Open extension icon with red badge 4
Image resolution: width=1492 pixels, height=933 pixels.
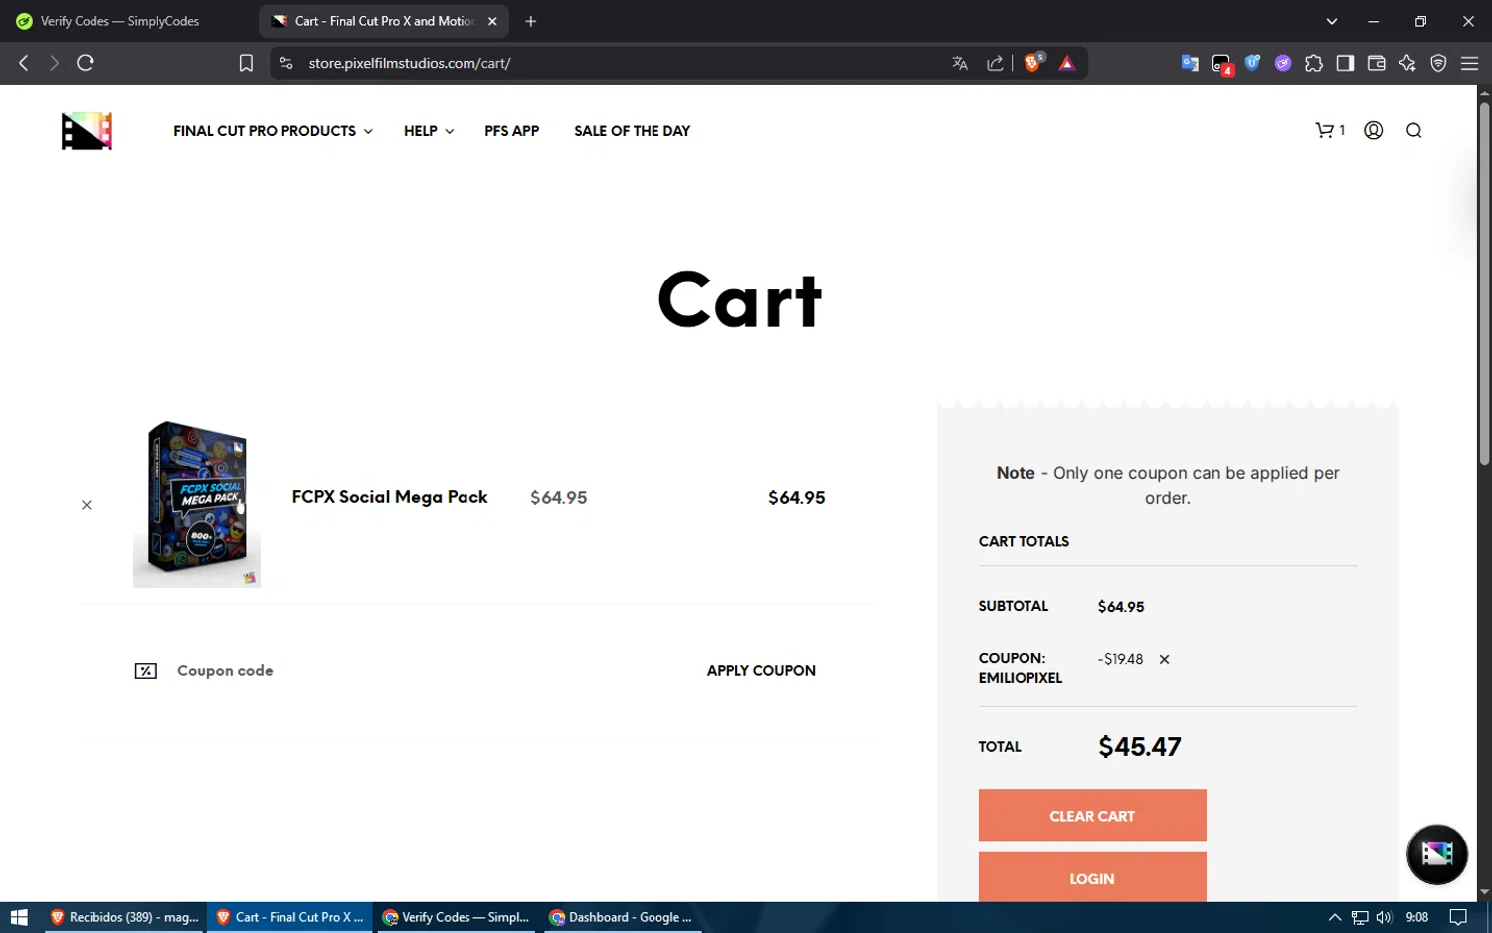click(x=1222, y=65)
